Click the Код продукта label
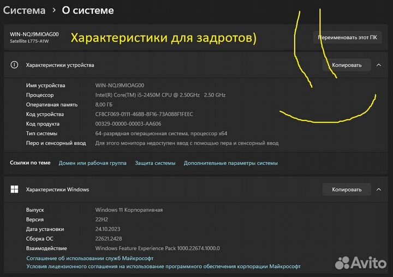The height and width of the screenshot is (277, 393). (x=43, y=124)
